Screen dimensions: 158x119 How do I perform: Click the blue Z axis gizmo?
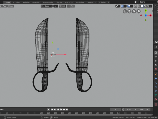pyautogui.click(x=146, y=15)
